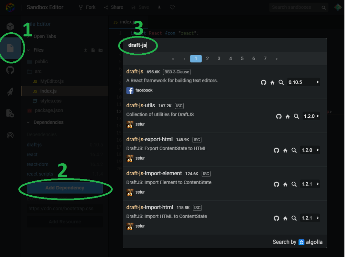The image size is (359, 257).
Task: Collapse the Dependencies section
Action: click(29, 122)
